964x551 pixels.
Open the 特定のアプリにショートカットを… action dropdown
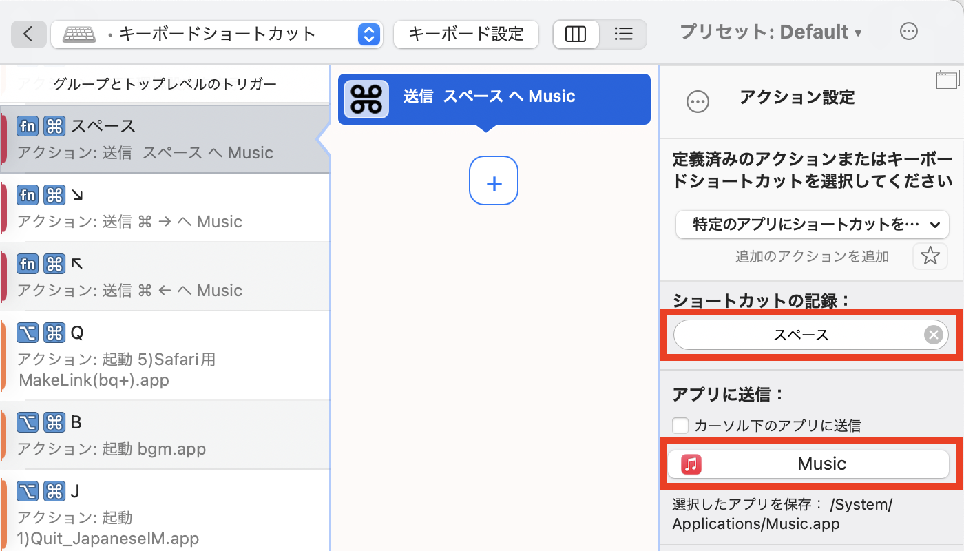[x=813, y=225]
